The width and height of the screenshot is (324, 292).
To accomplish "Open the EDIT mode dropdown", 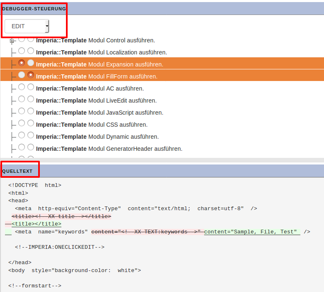I will point(27,26).
